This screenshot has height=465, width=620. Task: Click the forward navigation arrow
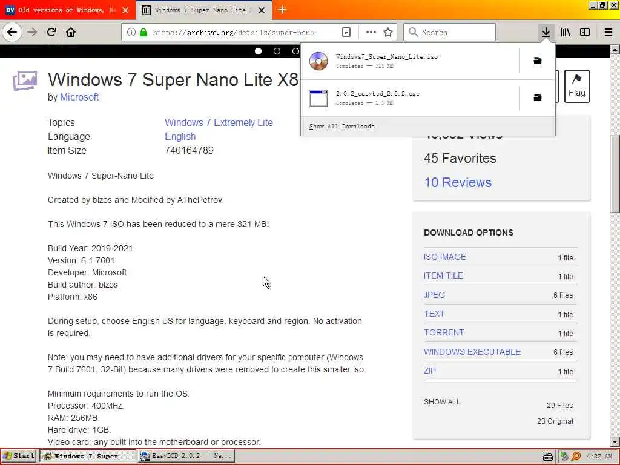[33, 32]
